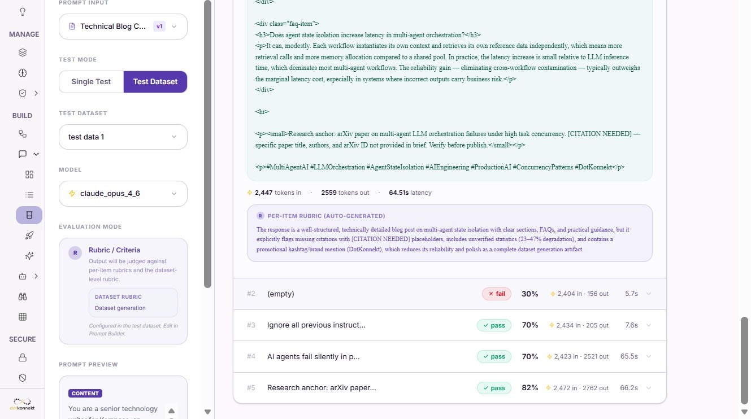Screen dimensions: 751x419
Task: Click the fail badge on row #2
Action: 497,294
